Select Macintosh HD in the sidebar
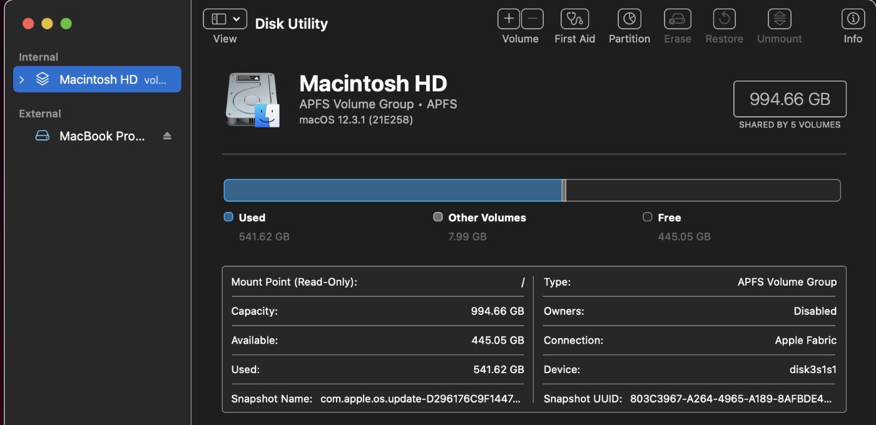 point(98,79)
